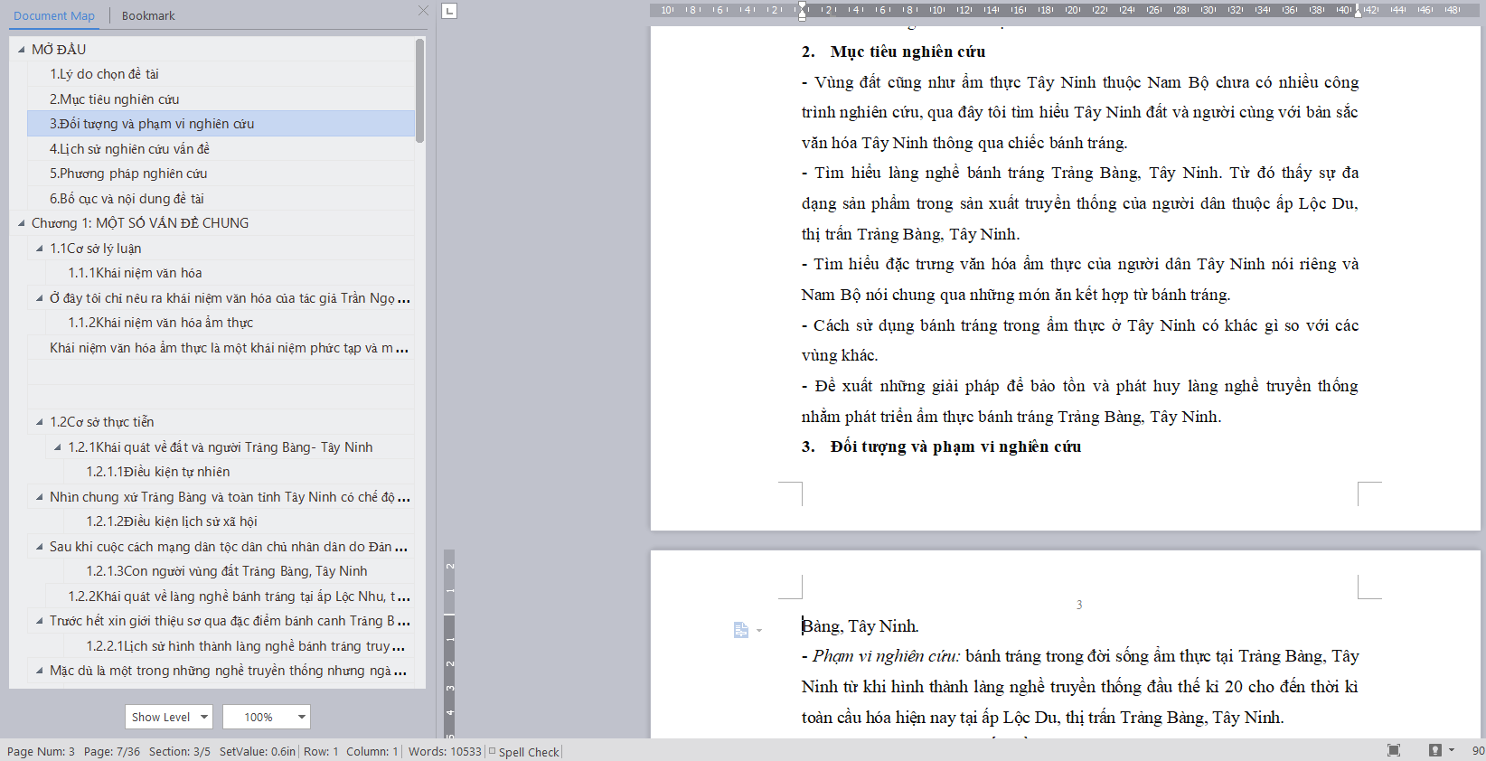This screenshot has height=761, width=1486.
Task: Collapse the 'Sau khi cuộc cách mạng' node
Action: 39,546
